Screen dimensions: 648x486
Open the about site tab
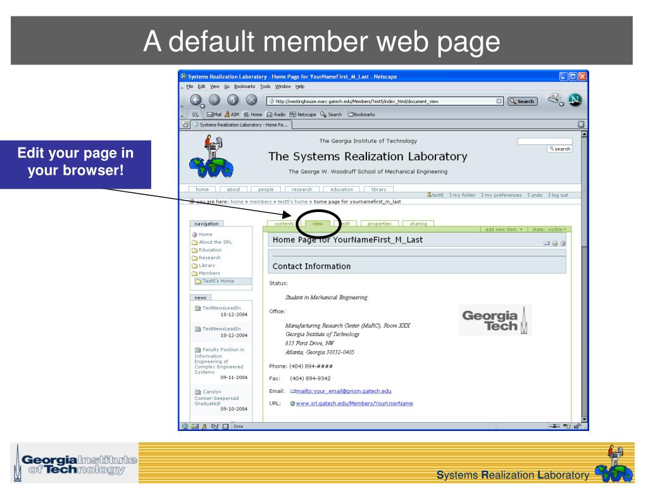click(233, 189)
